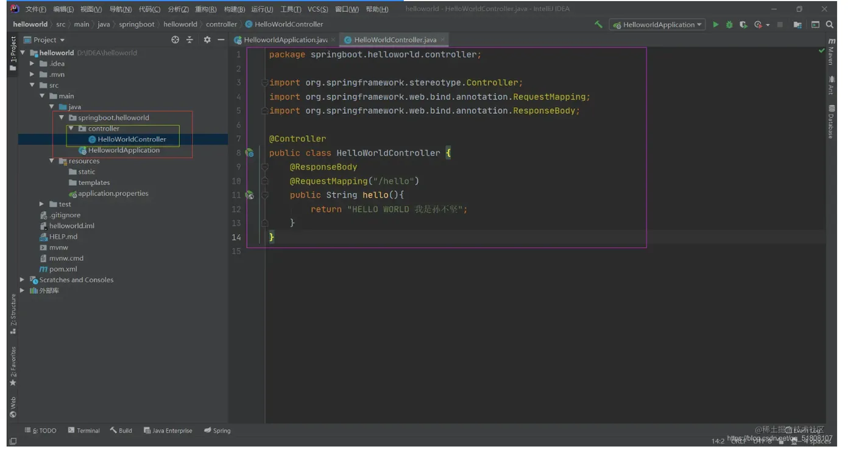Click the Profiler run icon
This screenshot has width=853, height=452.
tap(758, 25)
